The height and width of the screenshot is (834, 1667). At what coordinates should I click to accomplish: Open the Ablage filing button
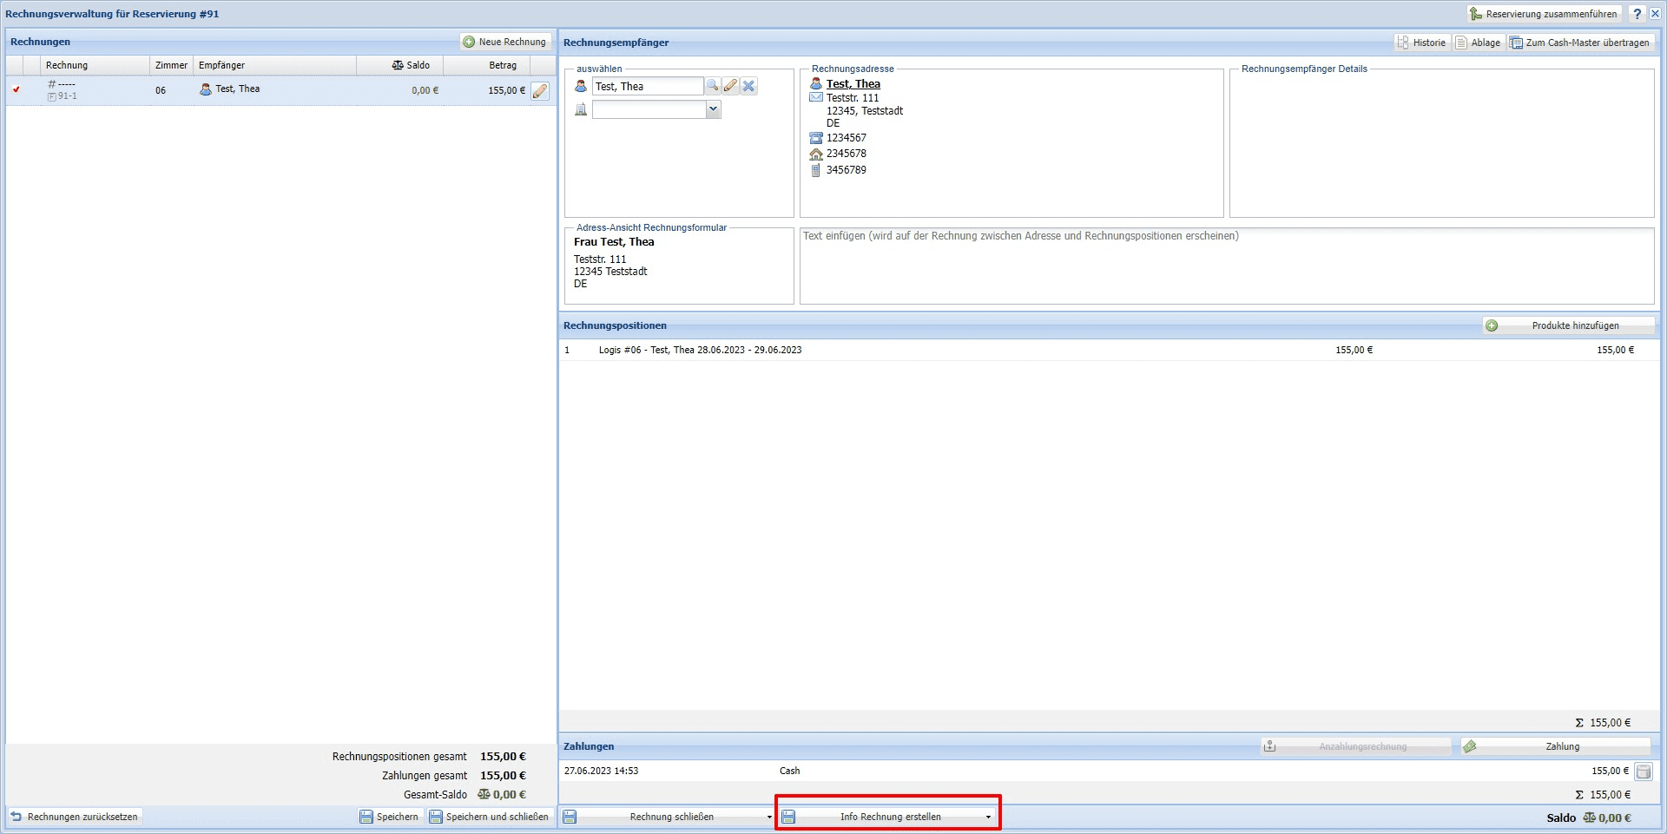(x=1478, y=43)
